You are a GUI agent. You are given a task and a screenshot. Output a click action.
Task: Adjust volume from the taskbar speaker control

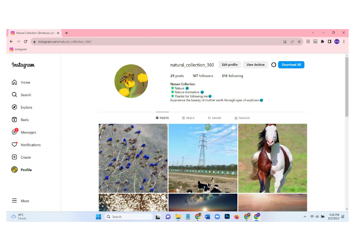click(317, 216)
